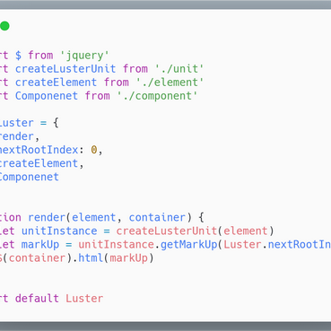Click the './component' path string
331x331 pixels.
click(x=157, y=96)
